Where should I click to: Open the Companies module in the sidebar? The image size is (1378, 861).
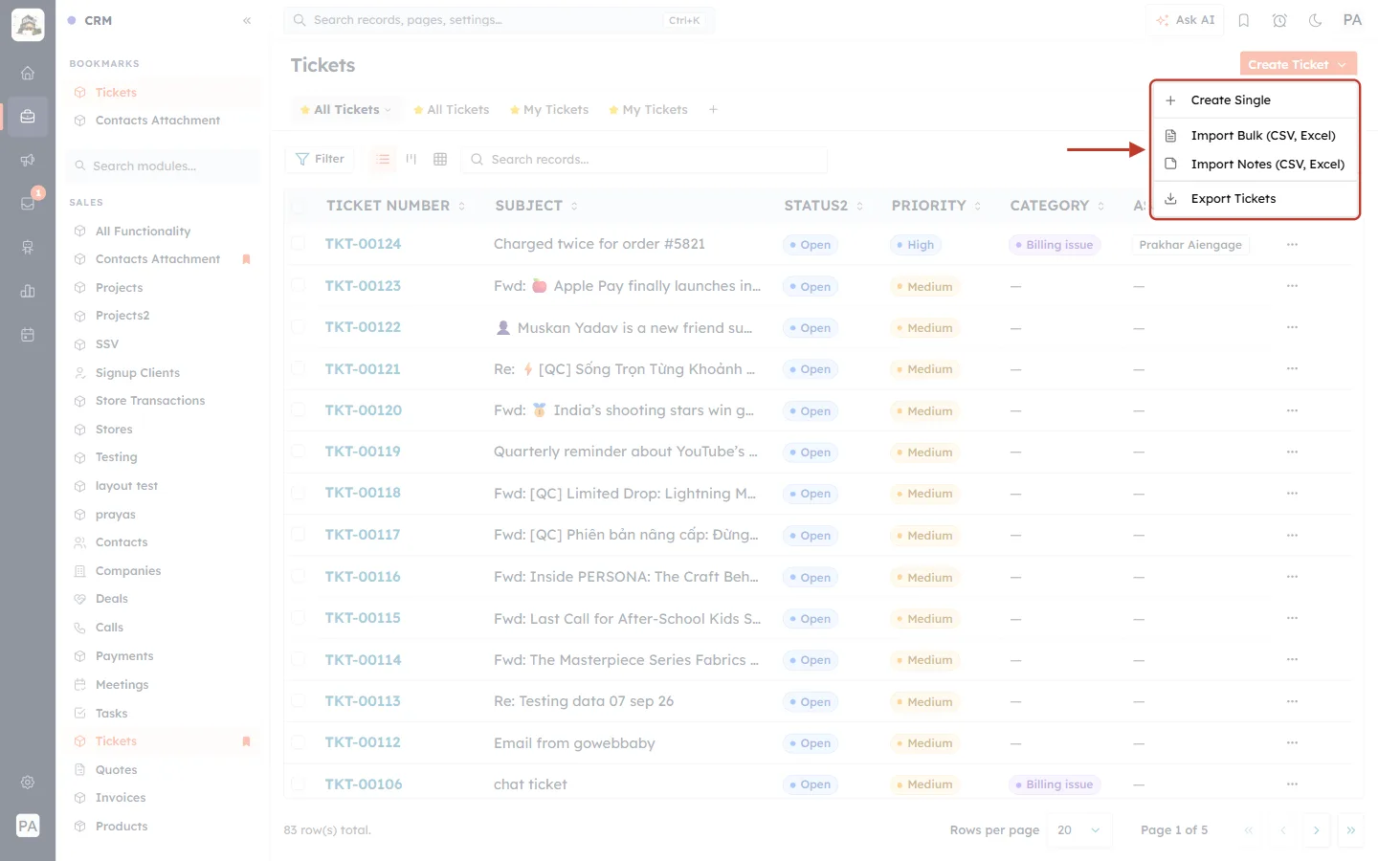[128, 571]
